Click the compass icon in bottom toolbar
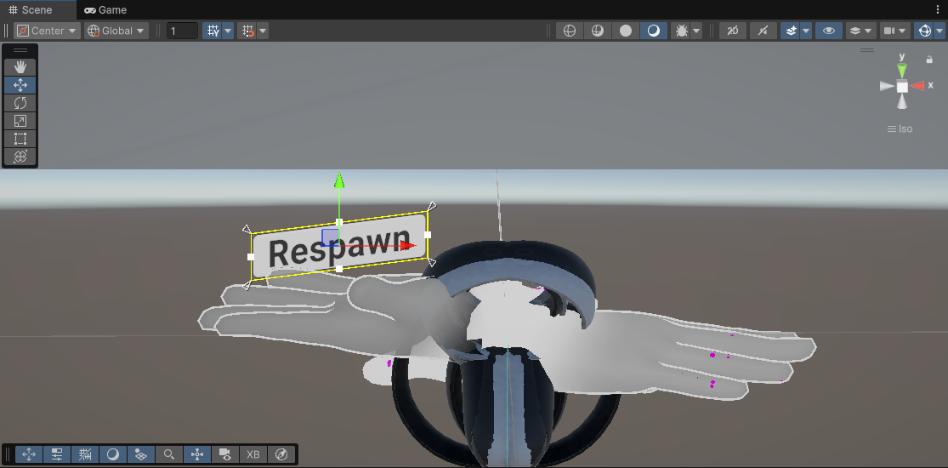Screen dimensions: 948x468 click(281, 454)
